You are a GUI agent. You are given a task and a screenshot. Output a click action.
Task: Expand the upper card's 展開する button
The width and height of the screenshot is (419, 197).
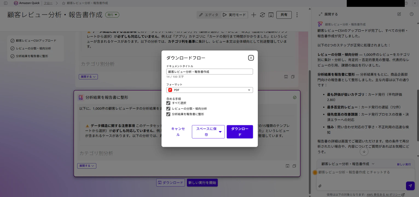88,77
